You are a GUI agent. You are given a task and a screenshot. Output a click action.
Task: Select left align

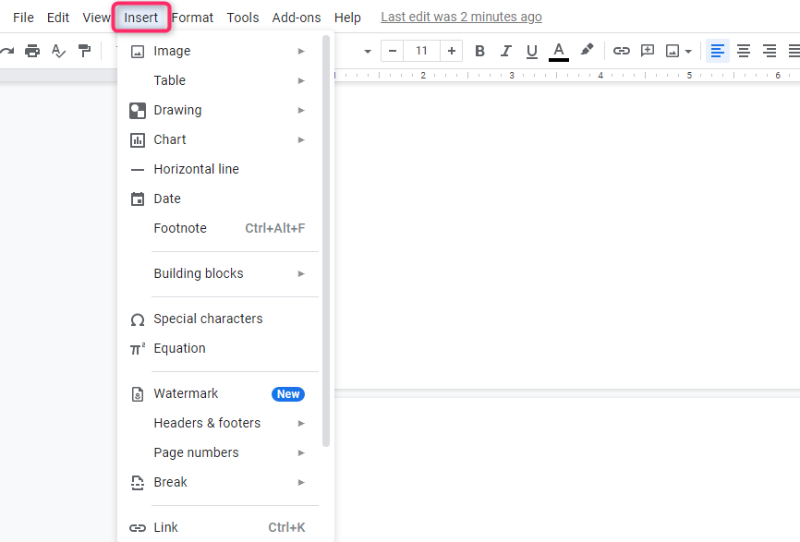tap(718, 51)
